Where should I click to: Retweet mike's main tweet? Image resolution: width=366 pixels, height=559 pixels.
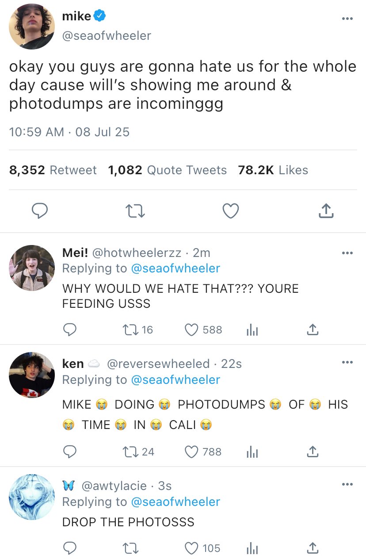pyautogui.click(x=135, y=211)
